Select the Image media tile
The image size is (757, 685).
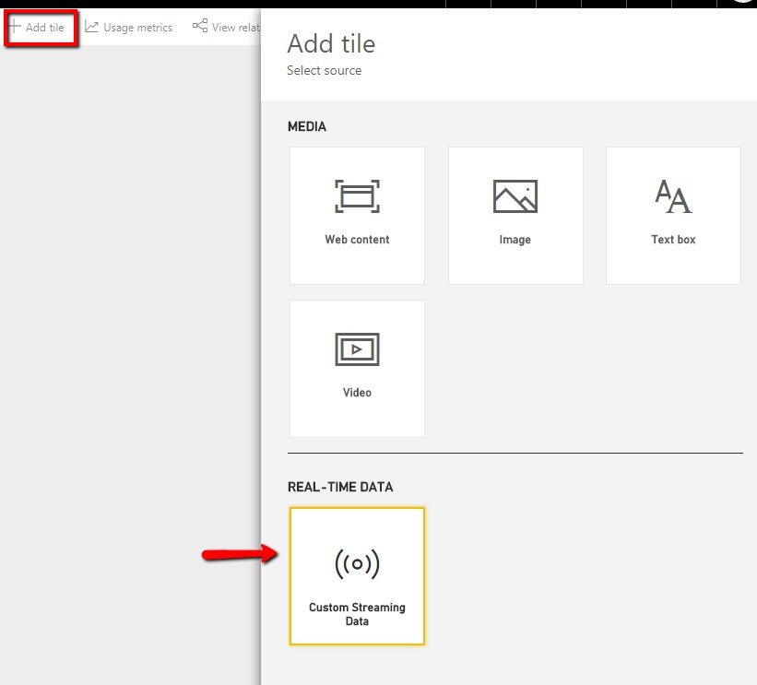[x=515, y=215]
